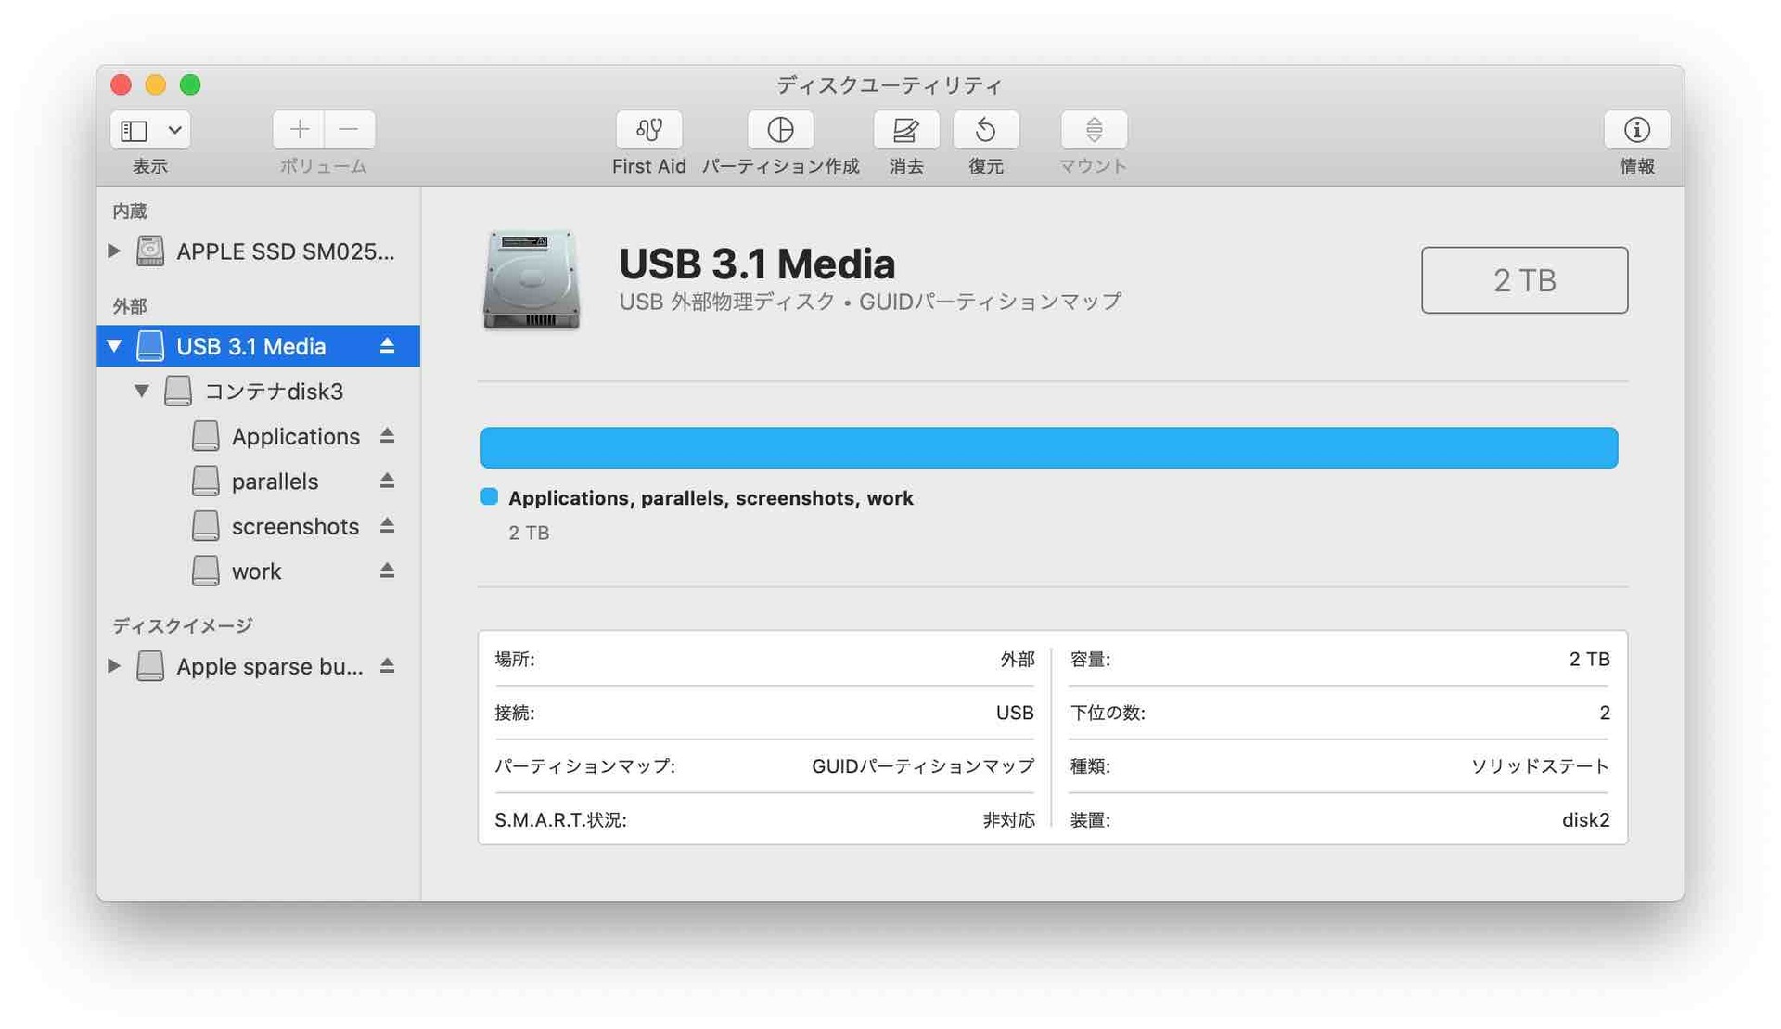This screenshot has height=1029, width=1781.
Task: Click the green full-screen window button
Action: coord(190,84)
